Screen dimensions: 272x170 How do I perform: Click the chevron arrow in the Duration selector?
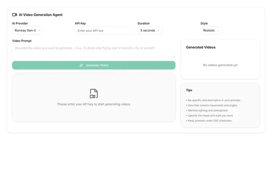point(159,30)
